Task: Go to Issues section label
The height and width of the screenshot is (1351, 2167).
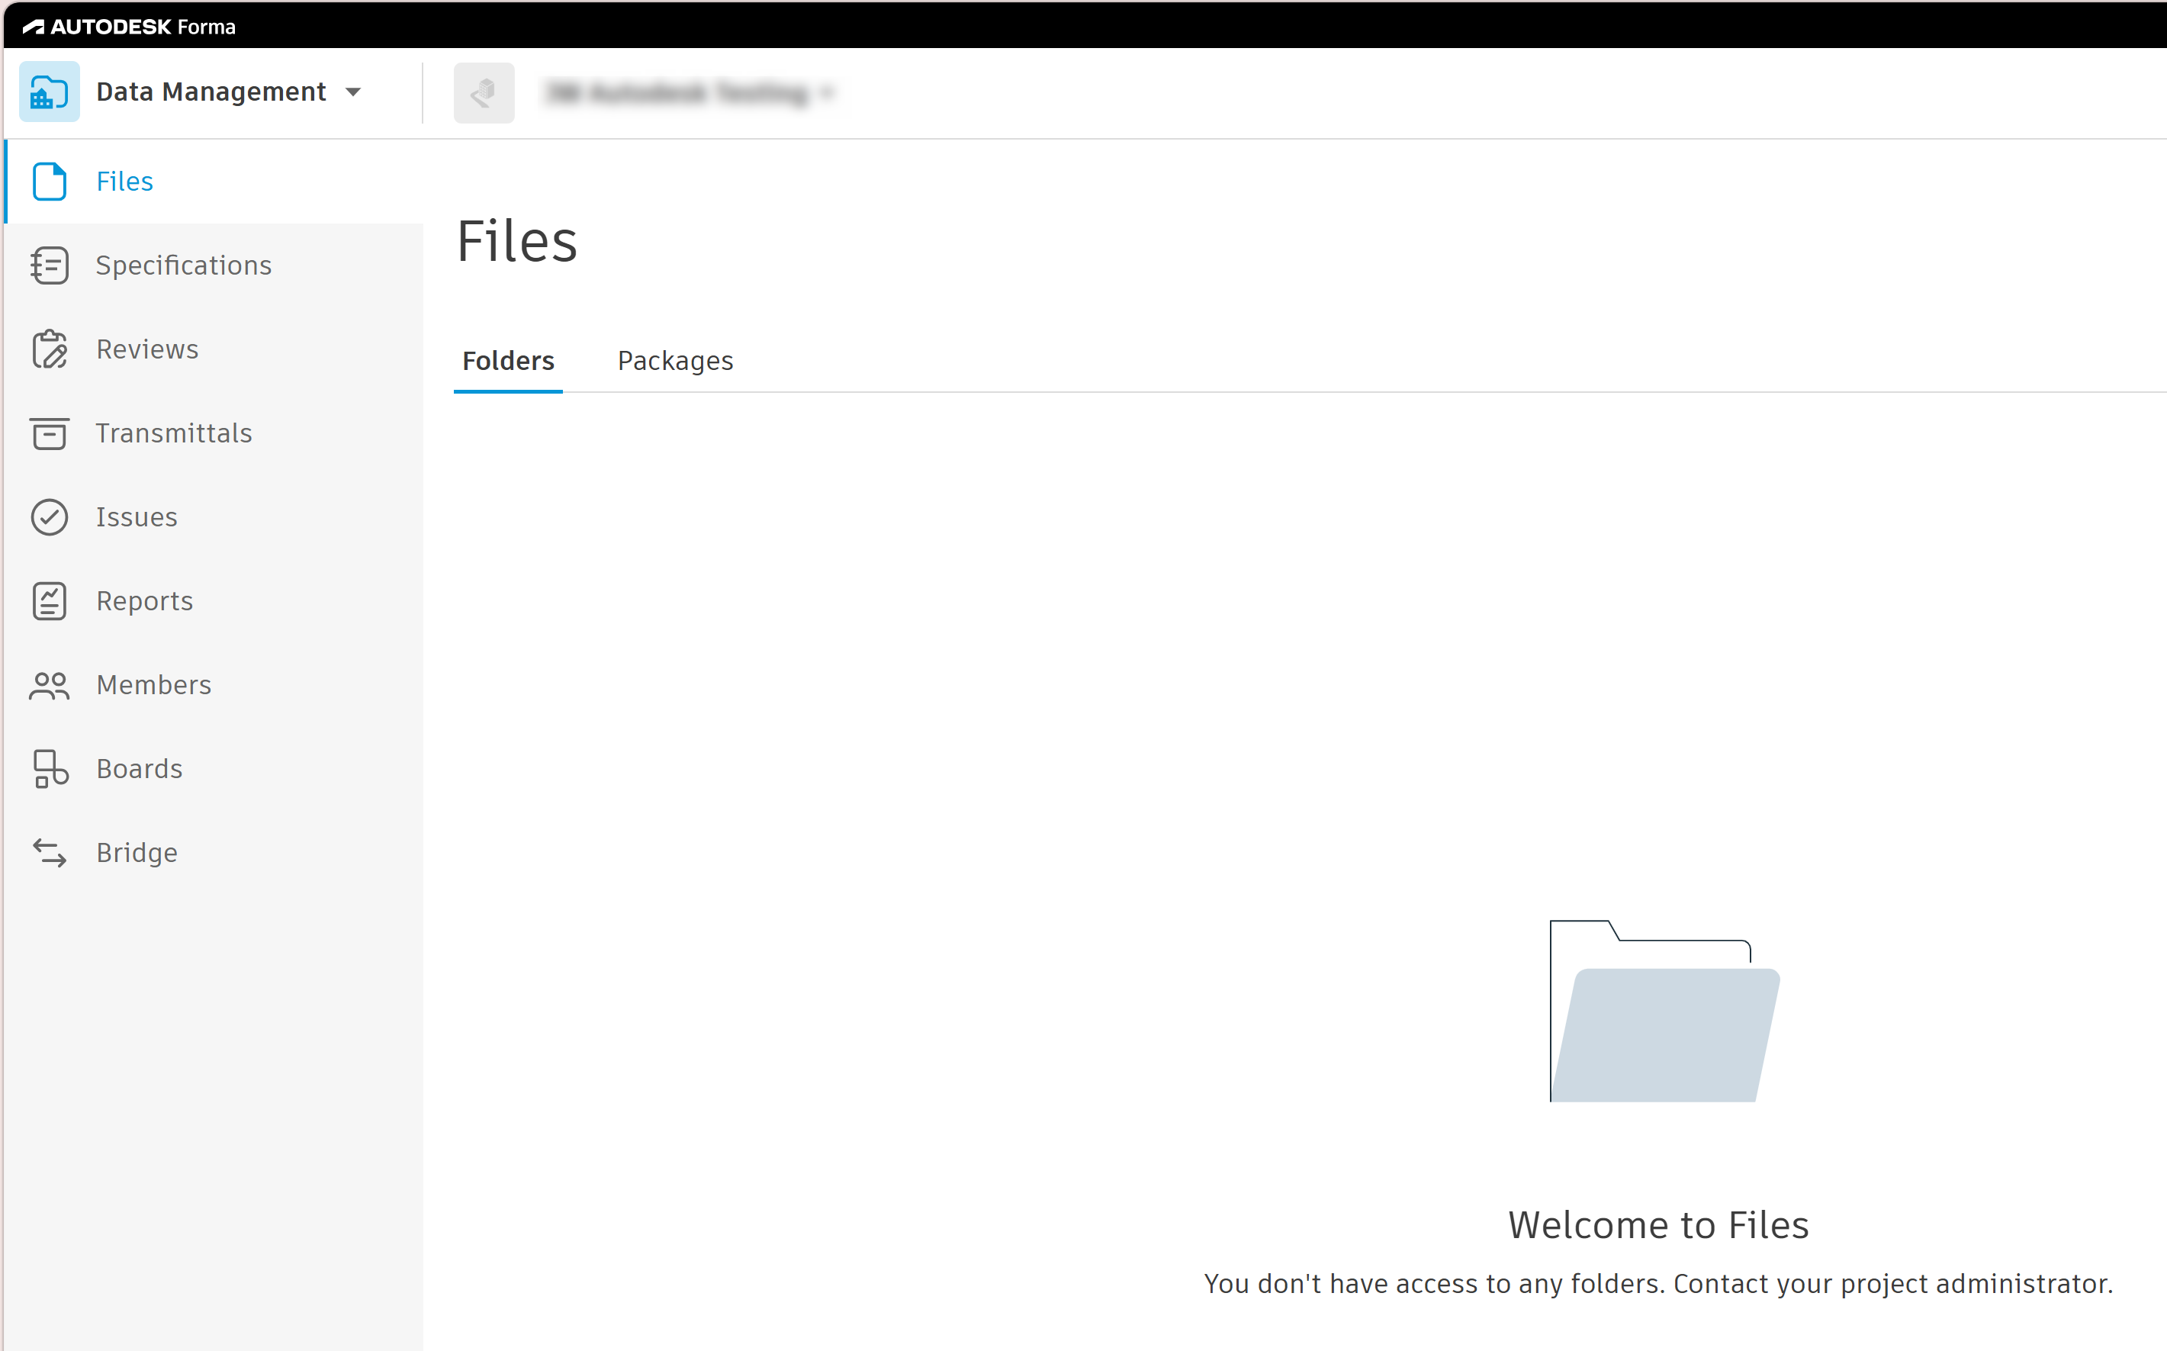Action: [x=137, y=517]
